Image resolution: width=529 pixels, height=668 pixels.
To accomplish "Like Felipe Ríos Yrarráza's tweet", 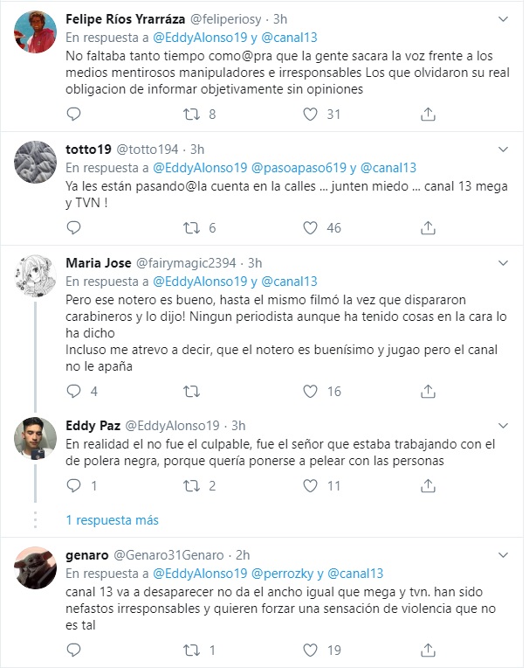I will click(x=310, y=114).
